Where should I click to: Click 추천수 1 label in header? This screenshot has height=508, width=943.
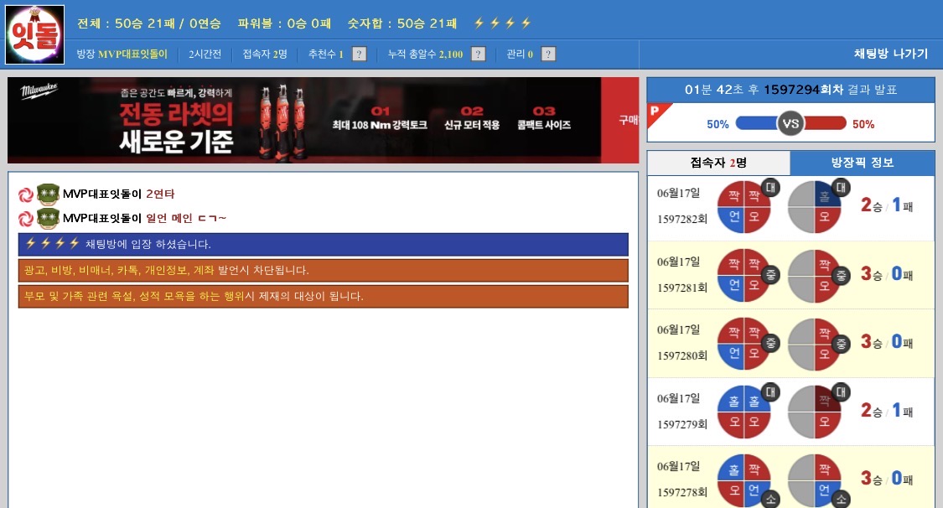326,54
